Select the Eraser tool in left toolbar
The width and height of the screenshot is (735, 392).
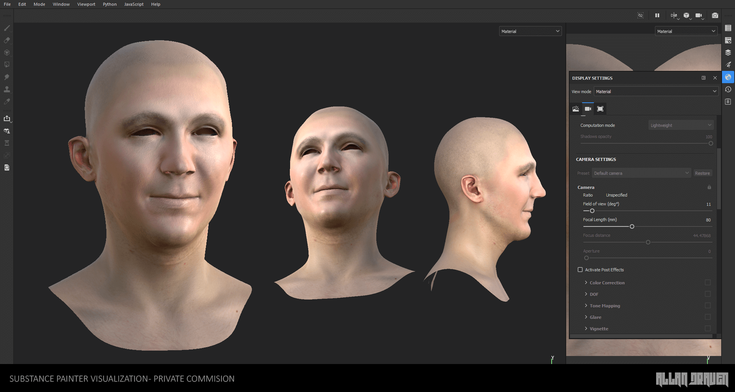coord(7,40)
